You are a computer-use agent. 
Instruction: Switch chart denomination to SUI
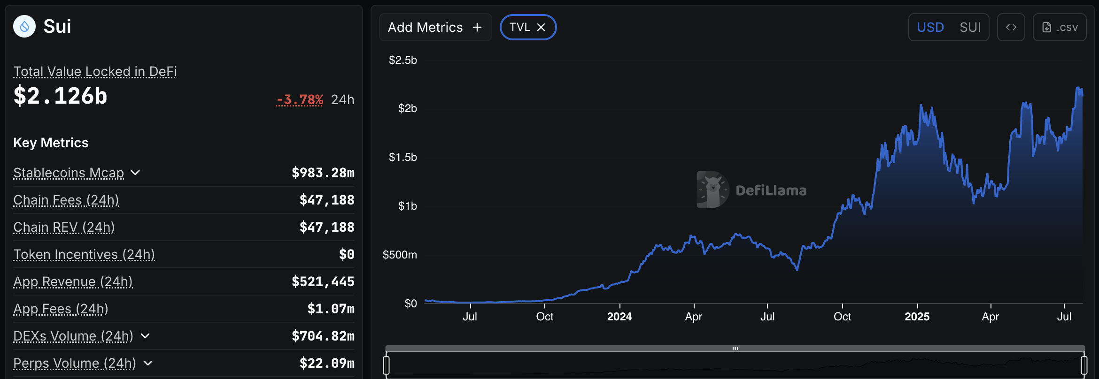(x=970, y=28)
